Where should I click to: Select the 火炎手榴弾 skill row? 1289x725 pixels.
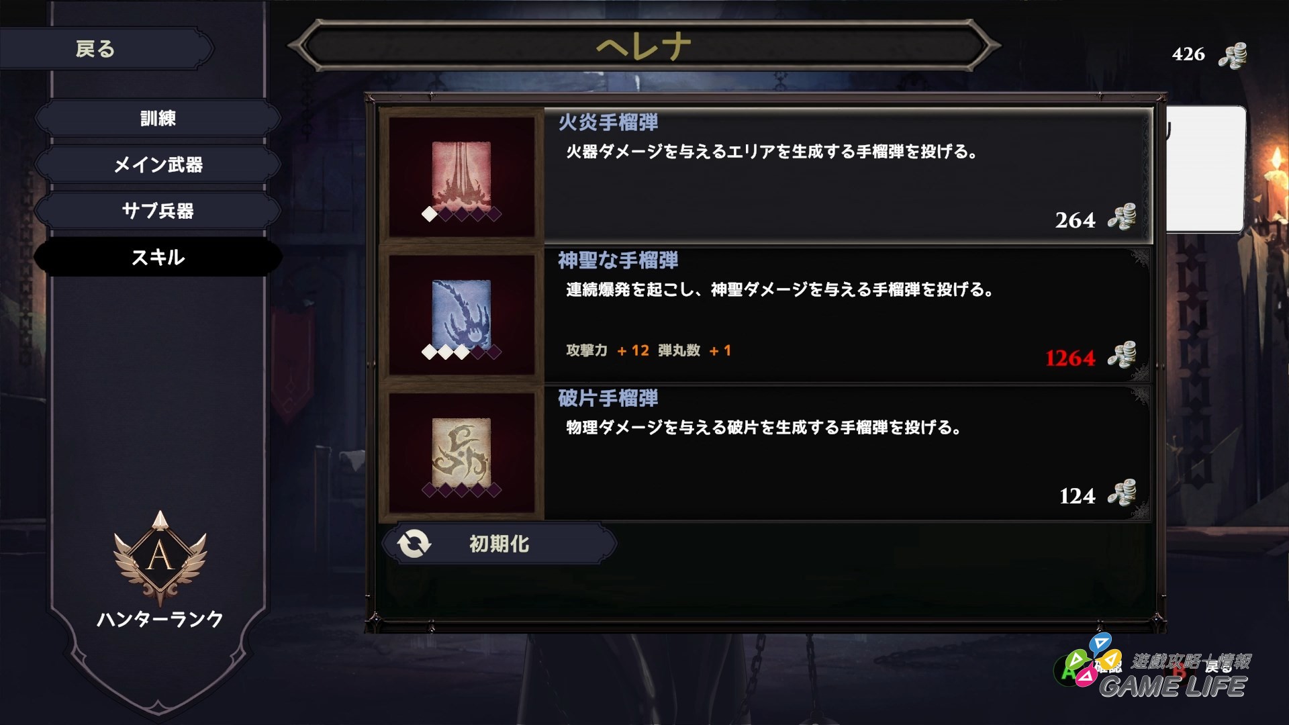(x=765, y=175)
